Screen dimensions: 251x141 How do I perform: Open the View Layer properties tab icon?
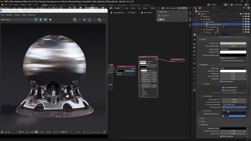point(194,51)
